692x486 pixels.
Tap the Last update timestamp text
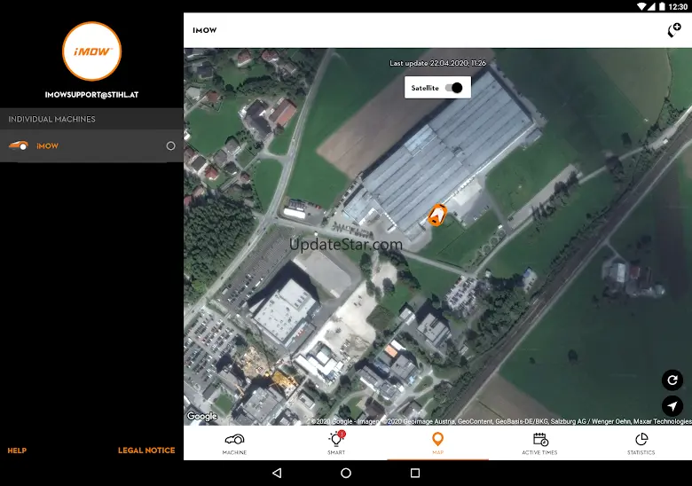tap(437, 63)
